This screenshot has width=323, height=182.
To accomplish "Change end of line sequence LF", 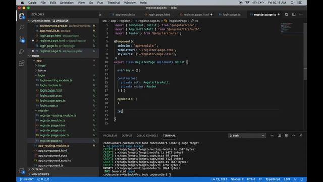I will tap(260, 179).
